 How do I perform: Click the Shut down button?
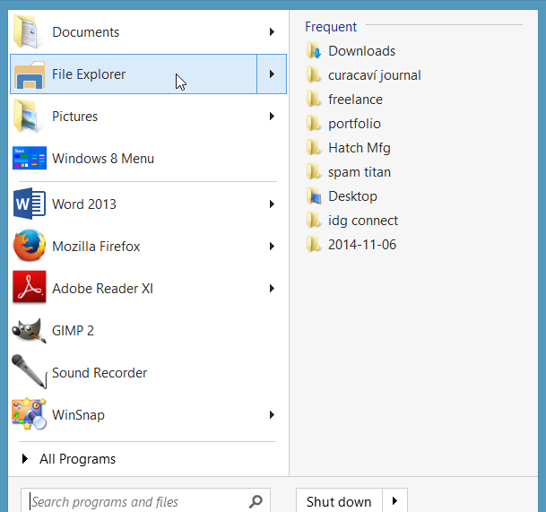[x=339, y=501]
